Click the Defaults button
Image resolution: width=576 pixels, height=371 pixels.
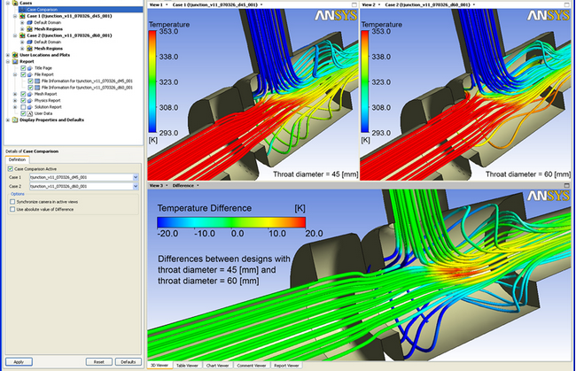point(128,362)
